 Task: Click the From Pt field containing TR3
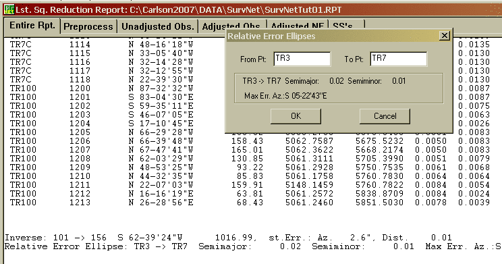pos(302,59)
